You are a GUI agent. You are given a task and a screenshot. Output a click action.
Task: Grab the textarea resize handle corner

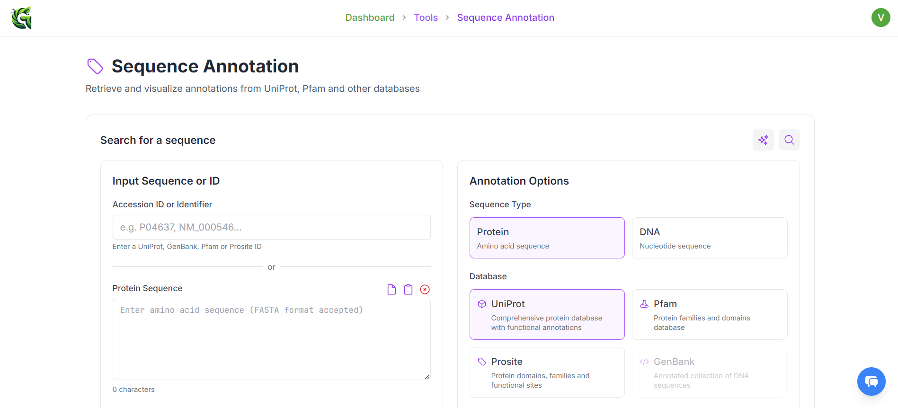(x=427, y=377)
